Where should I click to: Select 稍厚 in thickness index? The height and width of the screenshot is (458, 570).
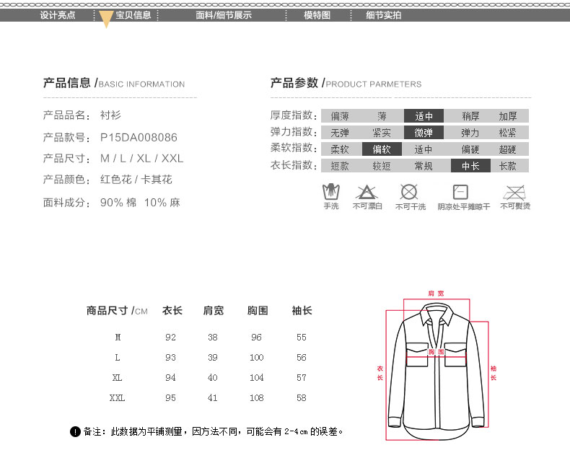click(x=470, y=116)
